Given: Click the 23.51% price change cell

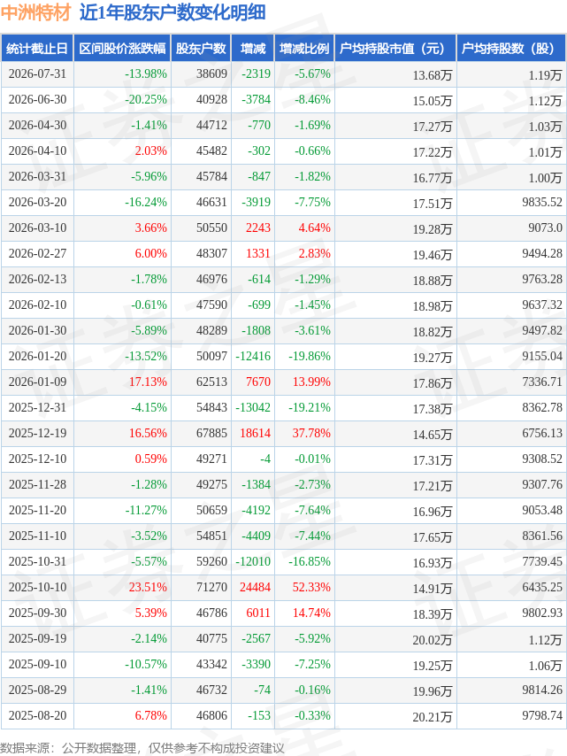Looking at the screenshot, I should pos(148,587).
